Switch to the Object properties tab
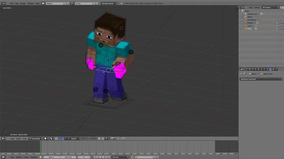Image resolution: width=284 pixels, height=159 pixels. point(258,69)
